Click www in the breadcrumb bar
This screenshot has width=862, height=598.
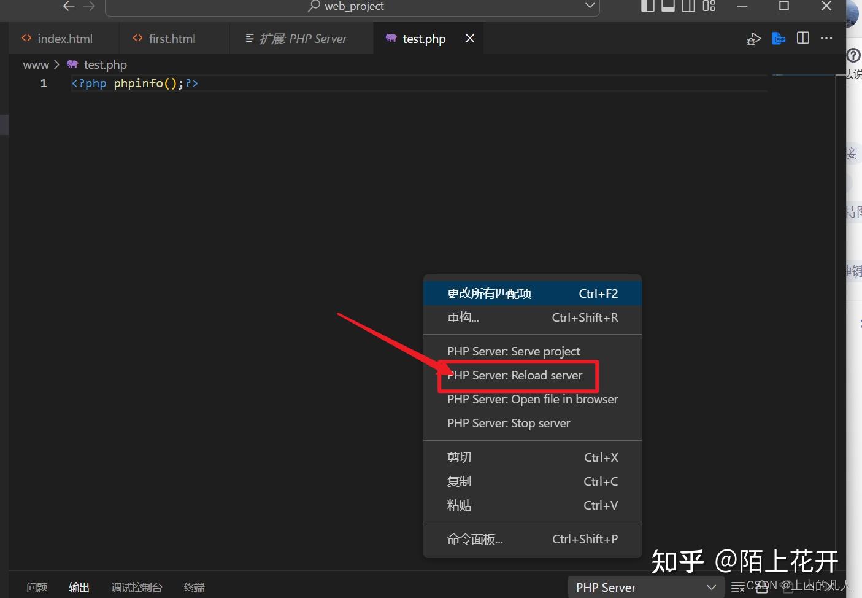(x=36, y=64)
